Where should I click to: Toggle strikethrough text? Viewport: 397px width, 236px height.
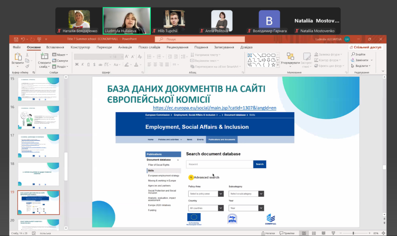[x=101, y=64]
